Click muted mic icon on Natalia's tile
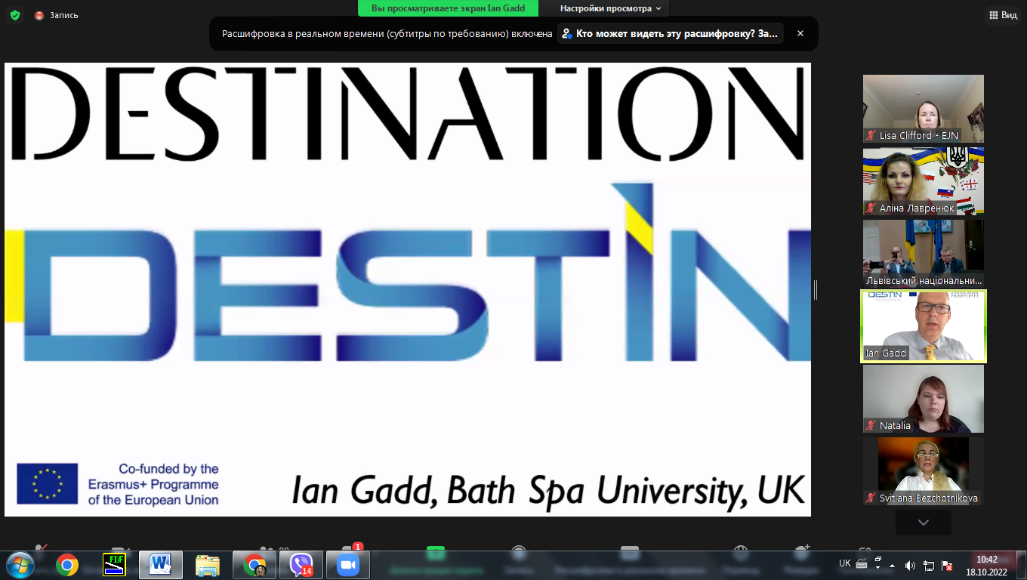 pos(871,425)
